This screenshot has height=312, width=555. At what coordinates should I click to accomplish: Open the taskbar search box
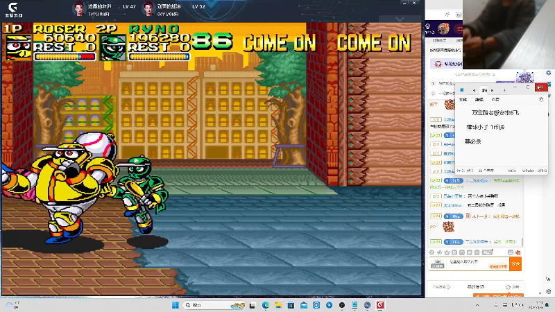214,305
